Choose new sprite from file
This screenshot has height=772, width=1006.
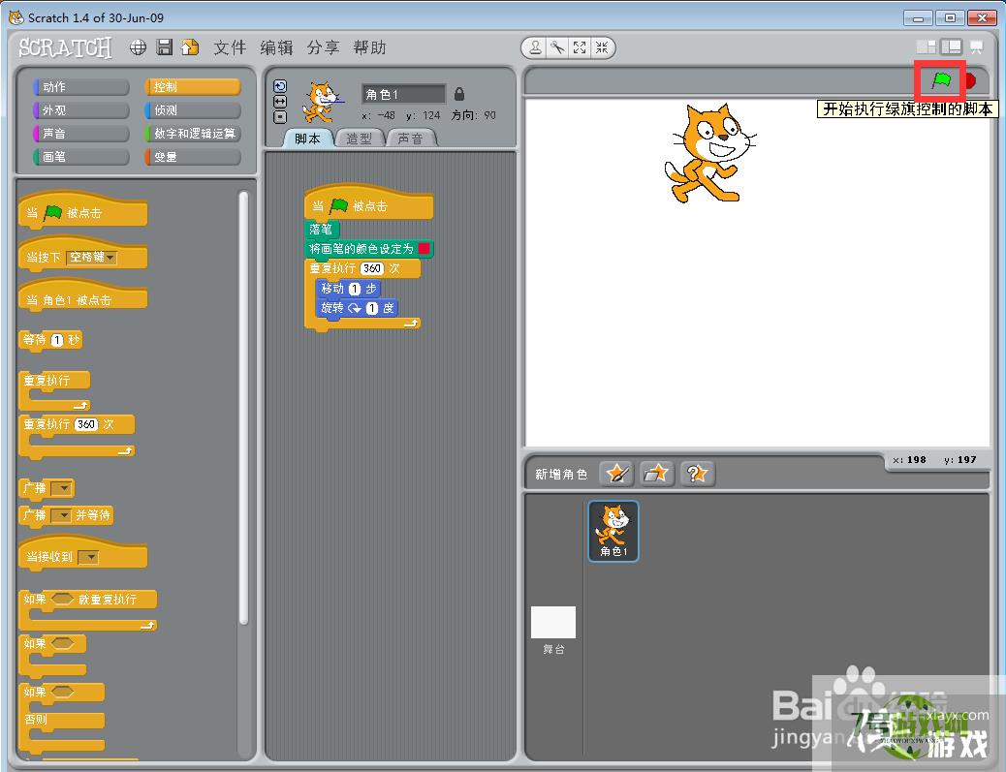pos(656,474)
